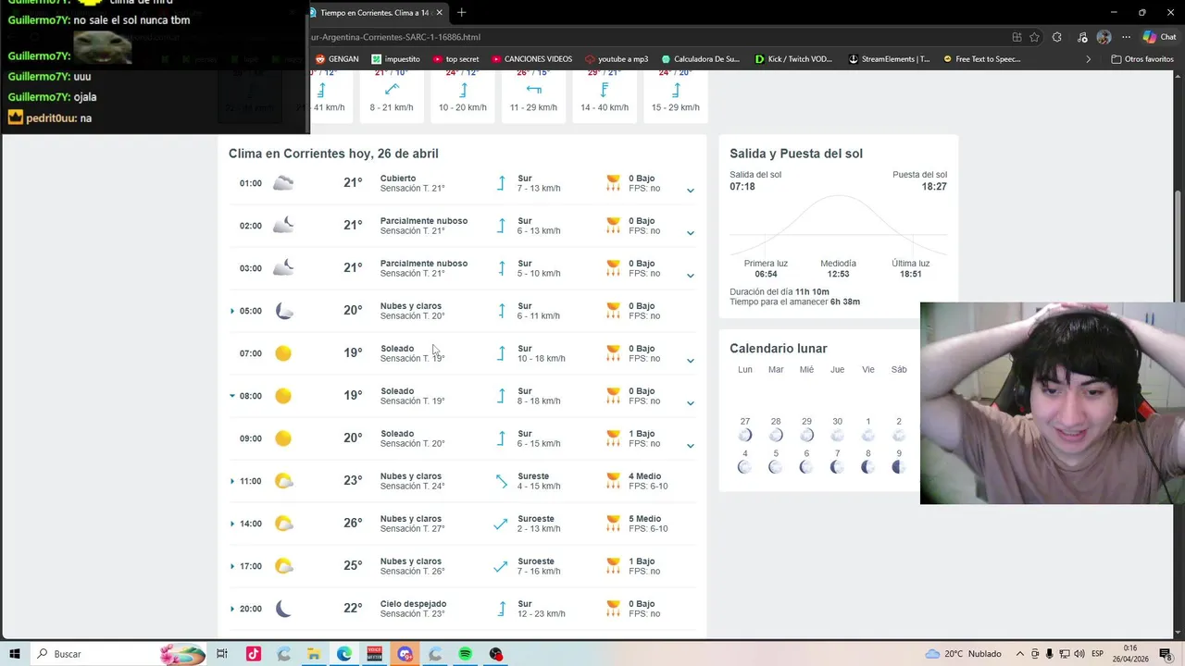Click the Calendario lunar heading
Viewport: 1185px width, 666px height.
point(779,349)
